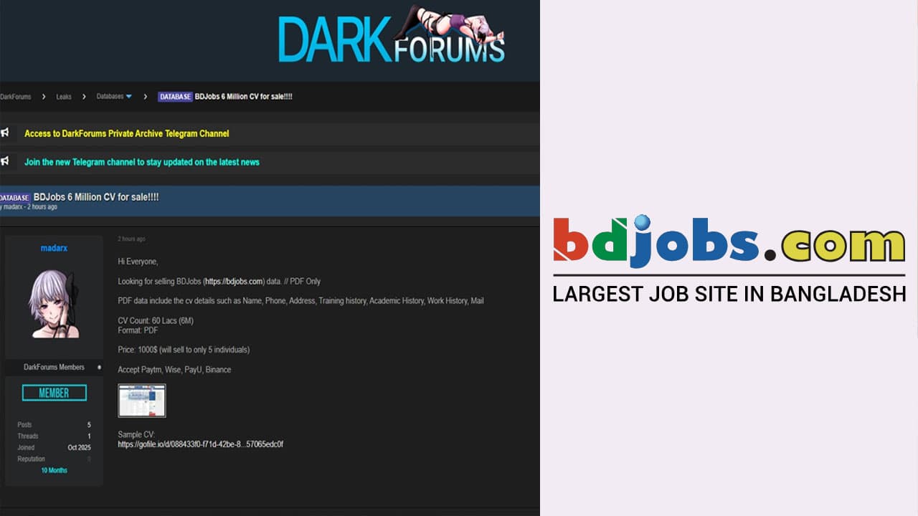Click megaphone icon beside Private Archive announcement
918x516 pixels.
click(x=4, y=133)
